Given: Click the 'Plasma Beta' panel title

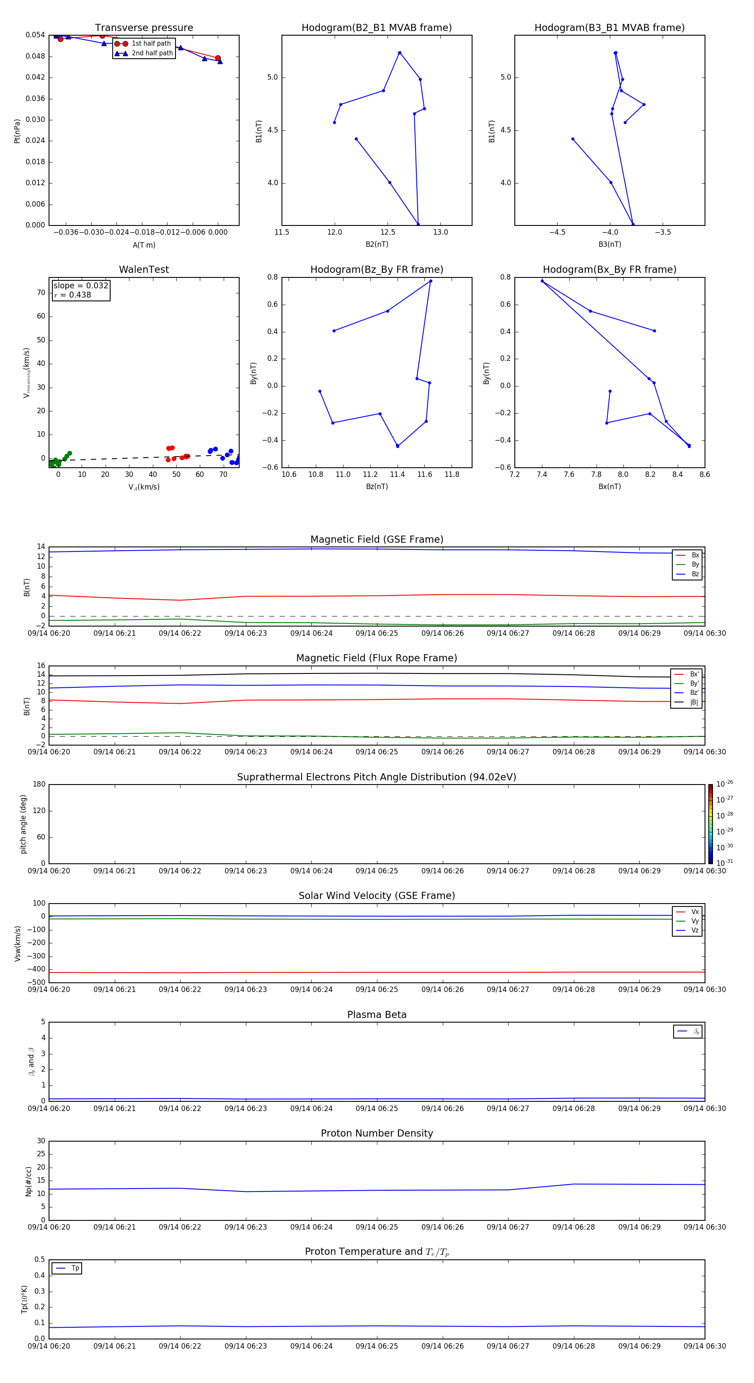Looking at the screenshot, I should [x=377, y=1015].
